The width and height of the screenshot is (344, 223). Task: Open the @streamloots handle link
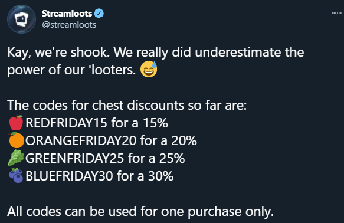69,25
